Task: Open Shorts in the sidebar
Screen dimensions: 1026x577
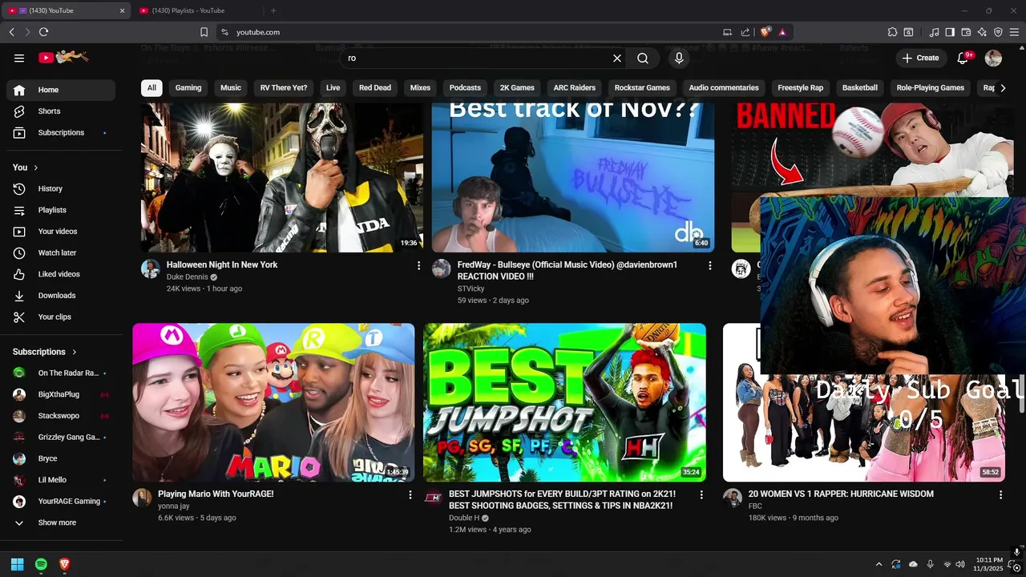Action: (x=61, y=111)
